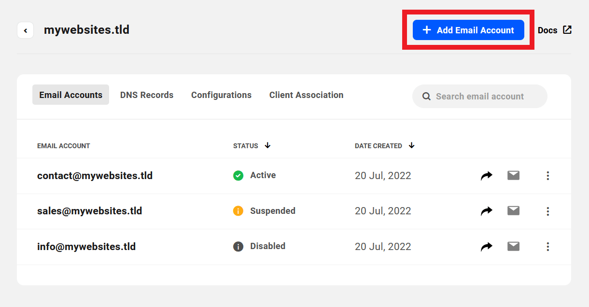This screenshot has height=307, width=589.
Task: Open more options menu for sales@mywebsites.tld
Action: point(548,211)
